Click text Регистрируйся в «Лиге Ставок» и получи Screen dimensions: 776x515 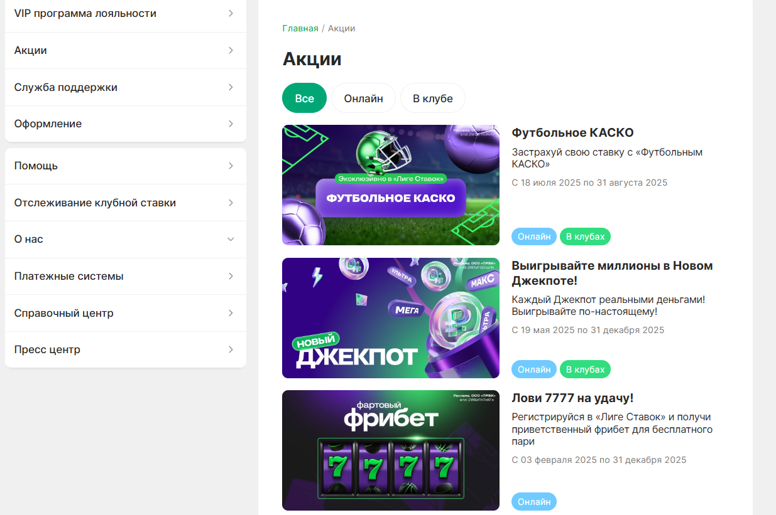(x=611, y=417)
